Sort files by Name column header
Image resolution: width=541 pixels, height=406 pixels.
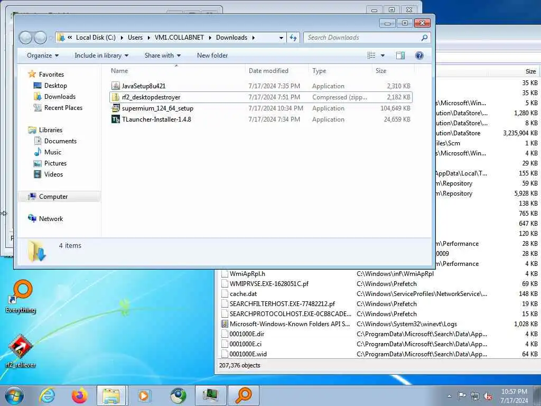(x=176, y=71)
